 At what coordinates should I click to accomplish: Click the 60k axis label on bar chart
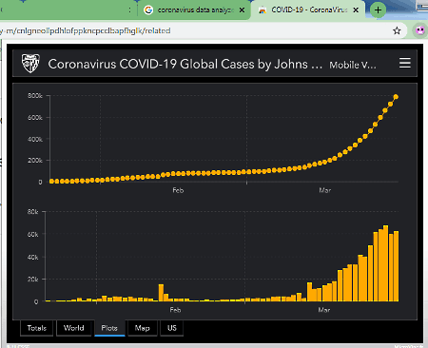tap(32, 234)
